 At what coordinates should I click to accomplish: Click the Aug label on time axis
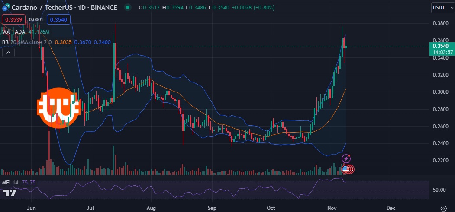[x=151, y=208]
